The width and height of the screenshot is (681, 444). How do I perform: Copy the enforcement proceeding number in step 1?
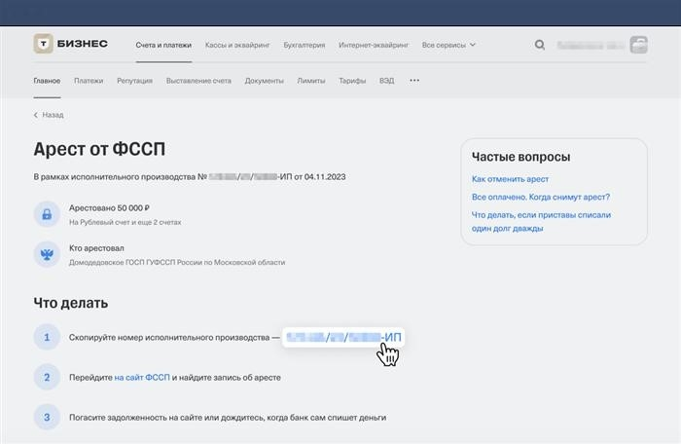coord(342,338)
